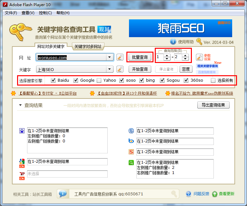Click the Baidu paw icon in results

[x=22, y=131]
